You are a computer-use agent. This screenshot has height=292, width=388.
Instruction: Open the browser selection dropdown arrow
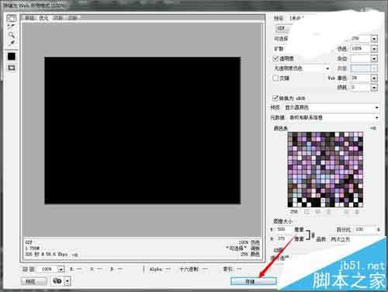[68, 281]
